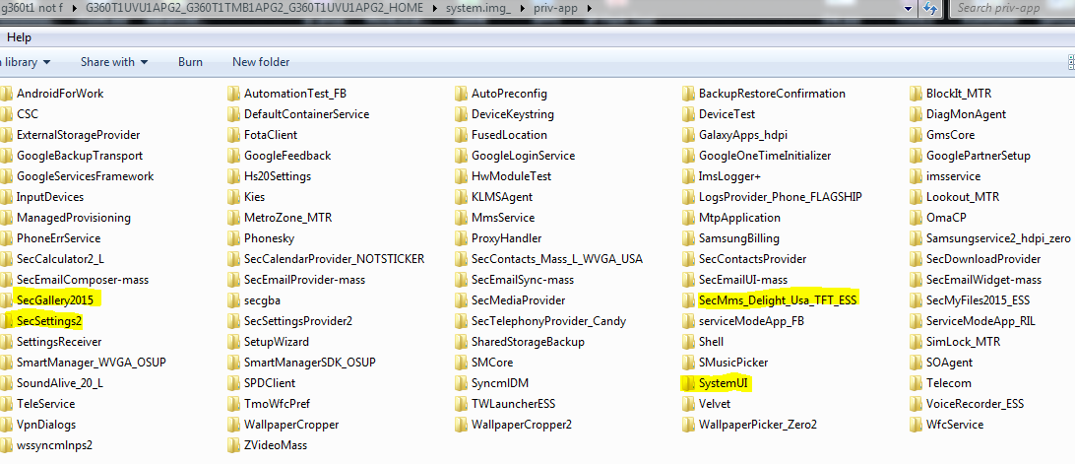This screenshot has width=1075, height=464.
Task: Click the refresh icon beside address bar
Action: (x=929, y=8)
